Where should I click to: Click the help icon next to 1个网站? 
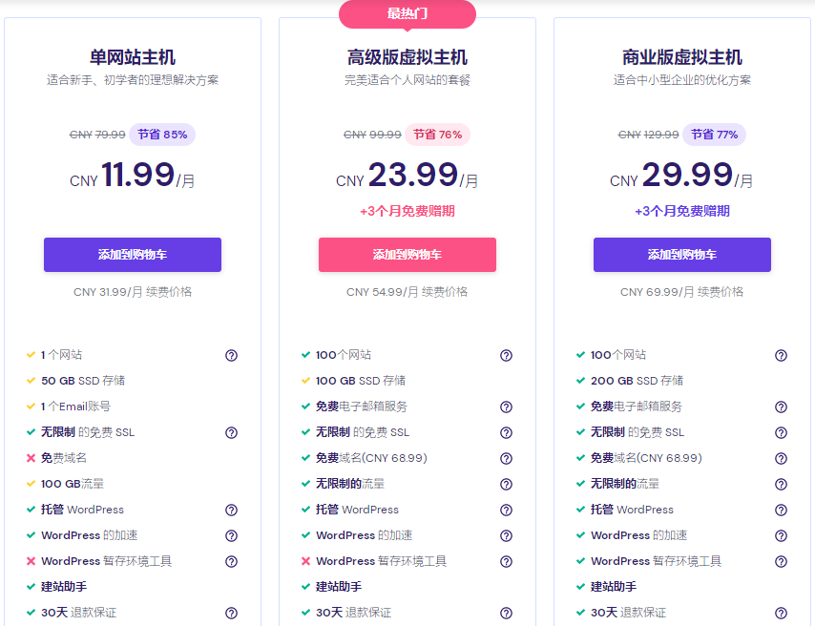click(x=231, y=354)
